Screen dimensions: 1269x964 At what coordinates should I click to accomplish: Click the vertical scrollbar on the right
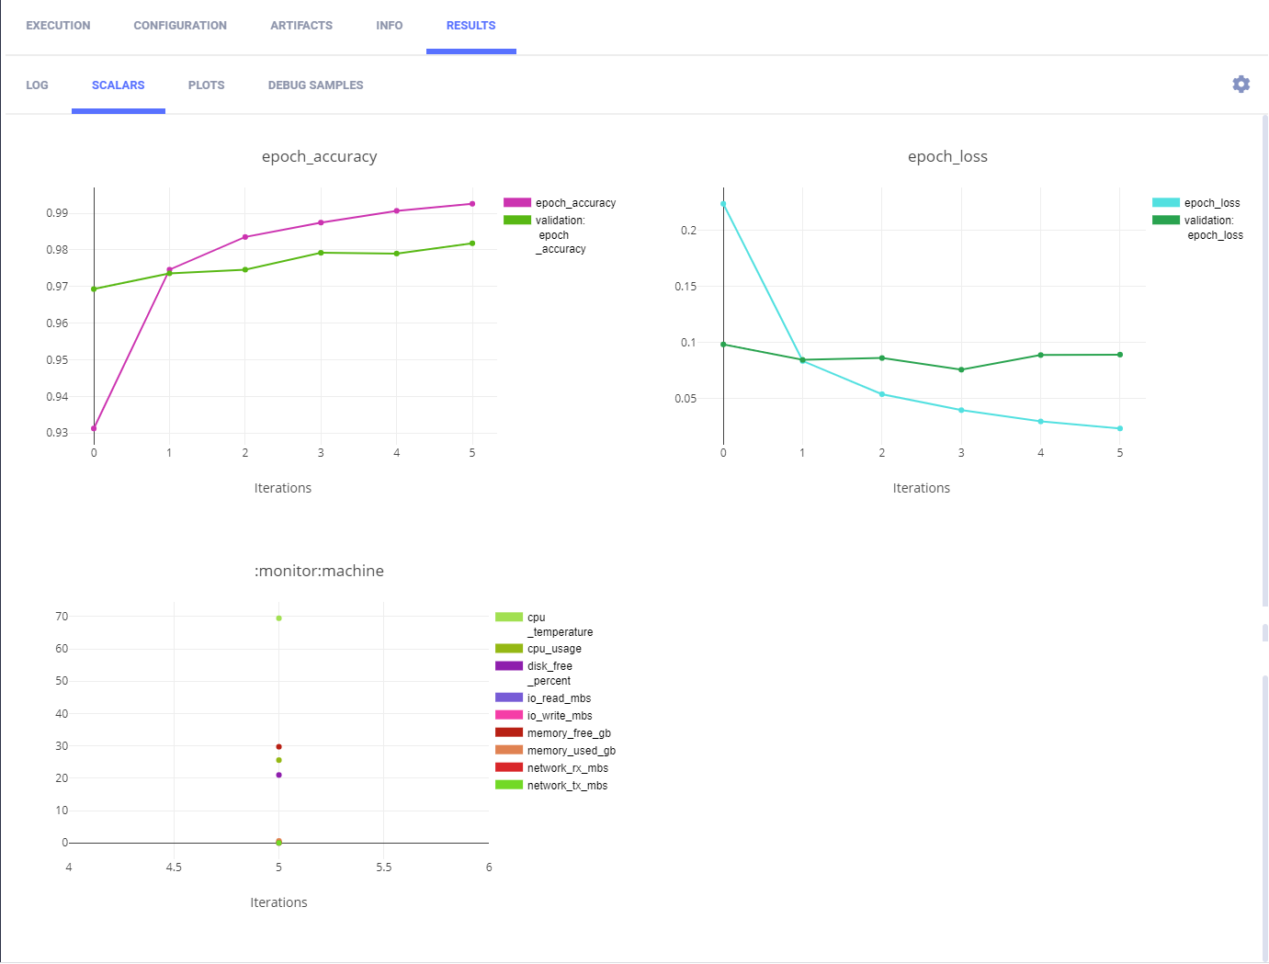click(1264, 368)
